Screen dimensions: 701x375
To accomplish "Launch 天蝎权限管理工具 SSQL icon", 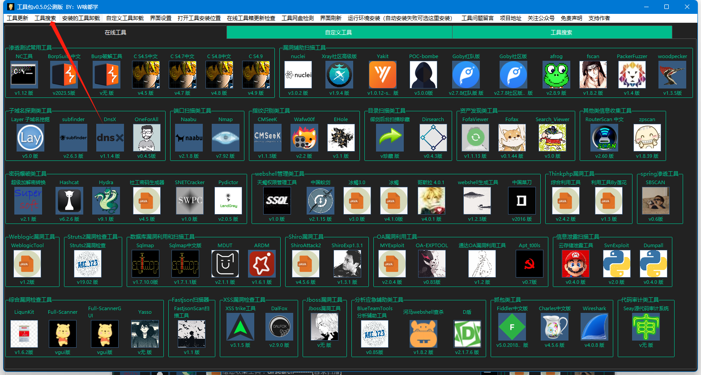I will tap(277, 201).
